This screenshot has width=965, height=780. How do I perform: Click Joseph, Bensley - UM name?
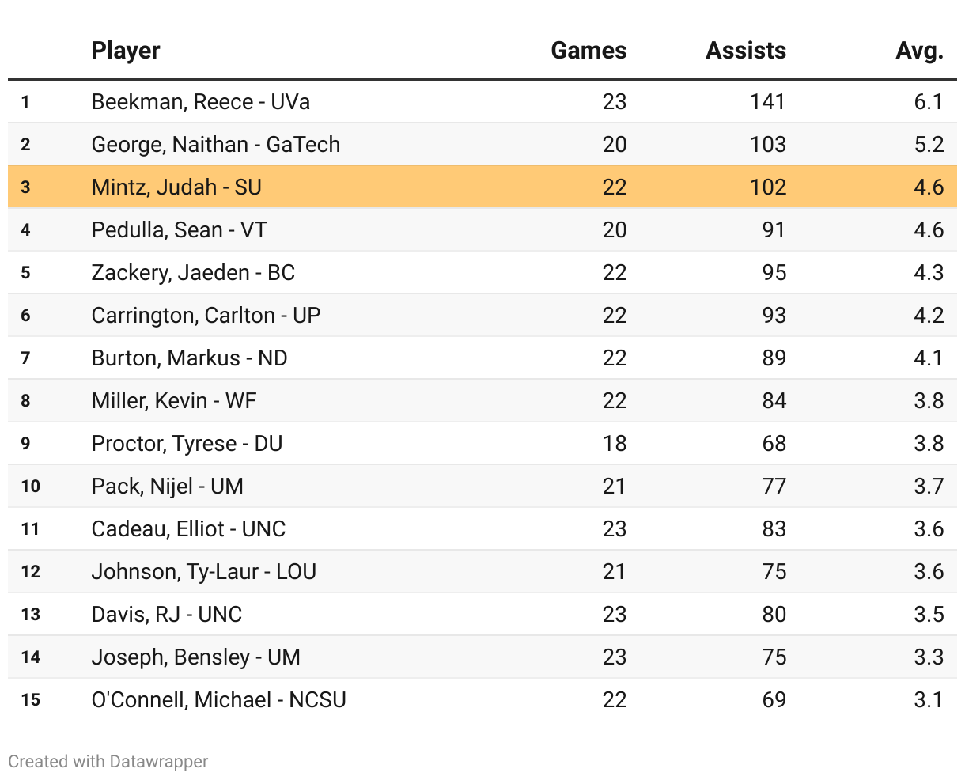[195, 657]
